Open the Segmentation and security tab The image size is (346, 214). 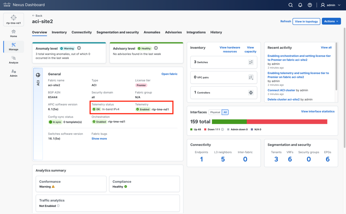pyautogui.click(x=118, y=32)
